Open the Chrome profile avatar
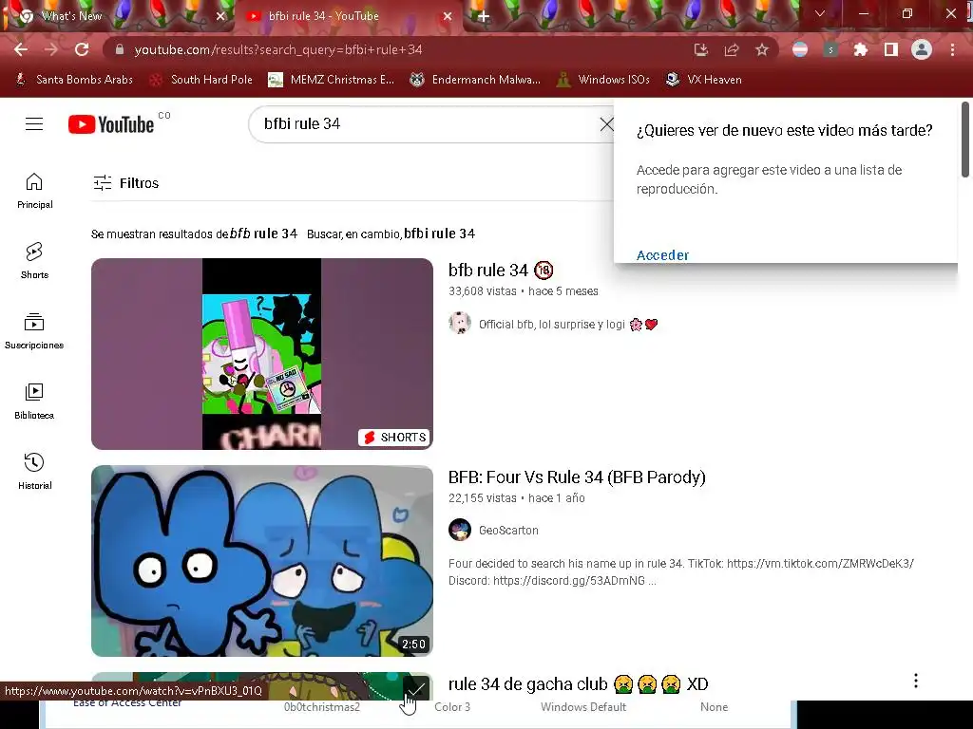This screenshot has height=729, width=973. [x=922, y=49]
